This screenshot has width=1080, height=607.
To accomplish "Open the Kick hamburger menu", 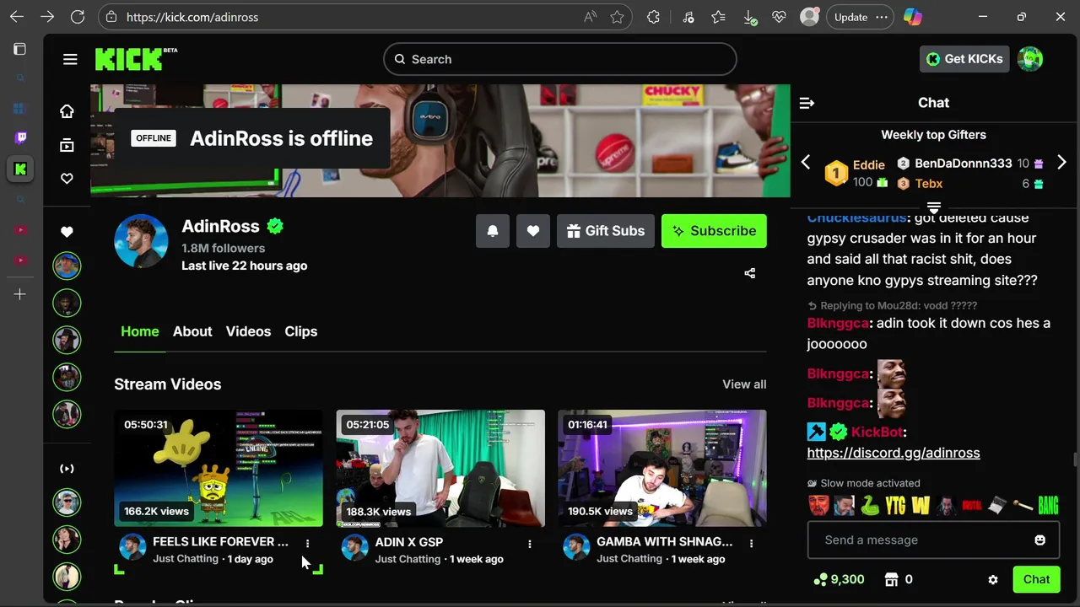I will [70, 59].
